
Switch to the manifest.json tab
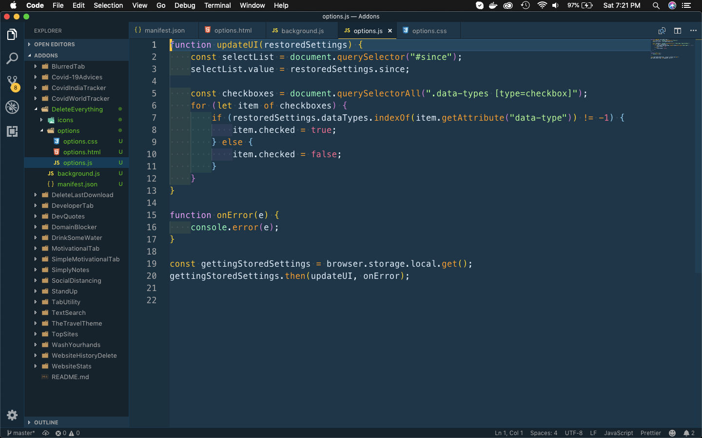(164, 31)
